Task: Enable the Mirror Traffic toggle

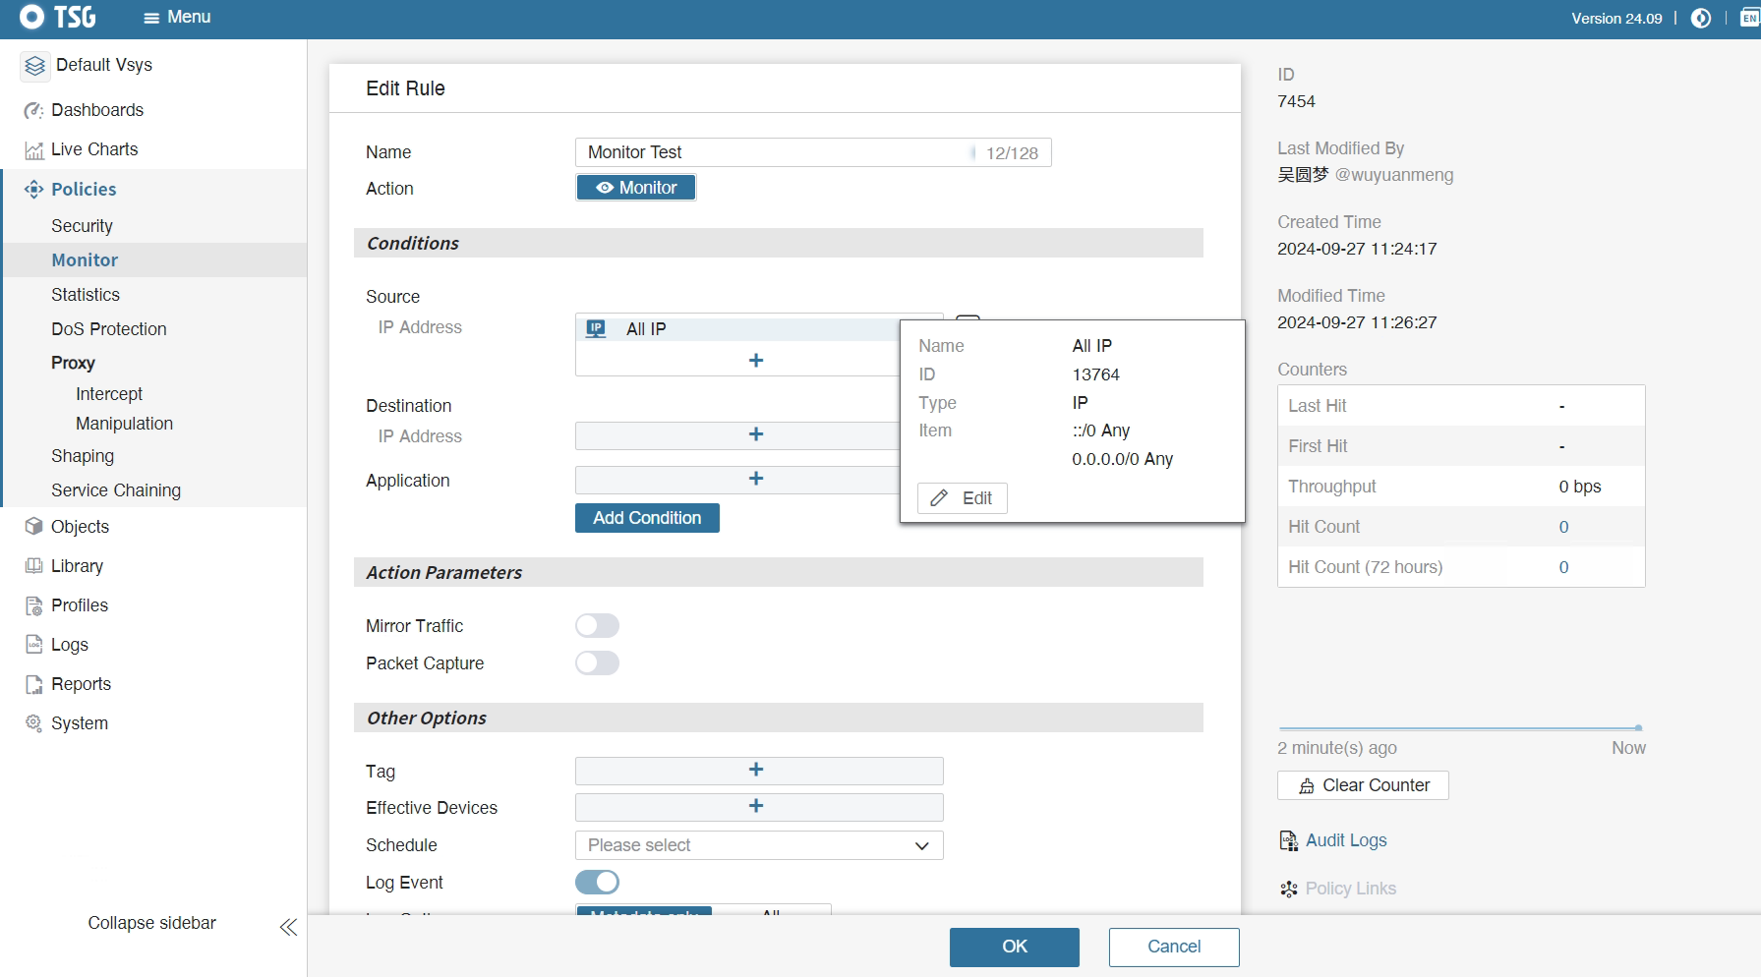Action: 597,626
